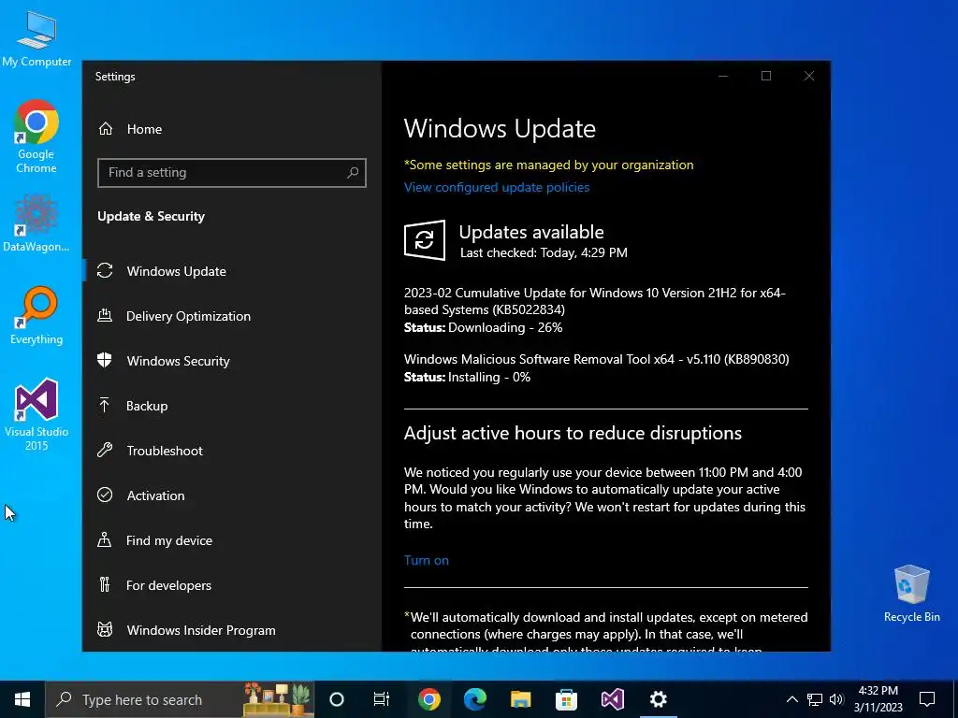This screenshot has height=718, width=958.
Task: Click the volume speaker tray icon
Action: [x=836, y=699]
